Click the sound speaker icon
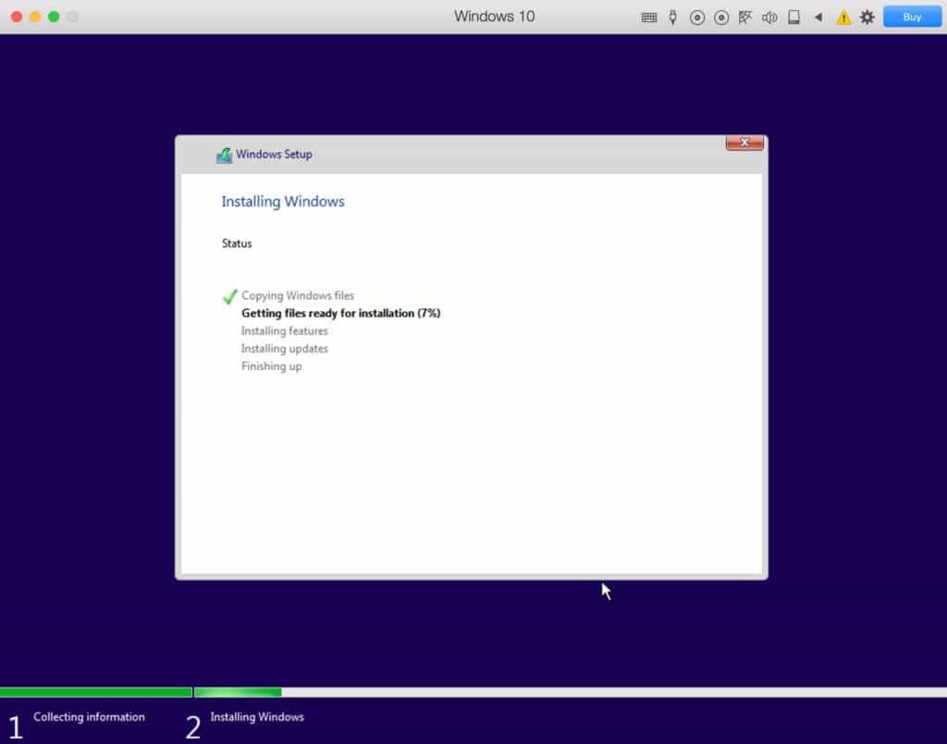The height and width of the screenshot is (744, 947). click(x=769, y=18)
